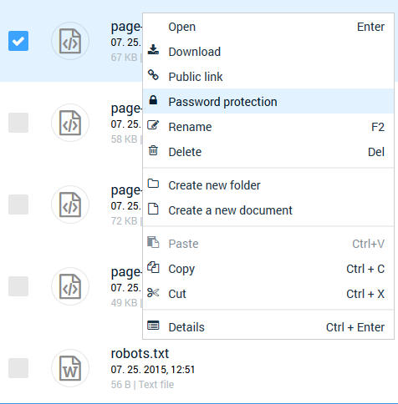Click the Create new folder icon
Viewport: 398px width, 404px height.
153,184
